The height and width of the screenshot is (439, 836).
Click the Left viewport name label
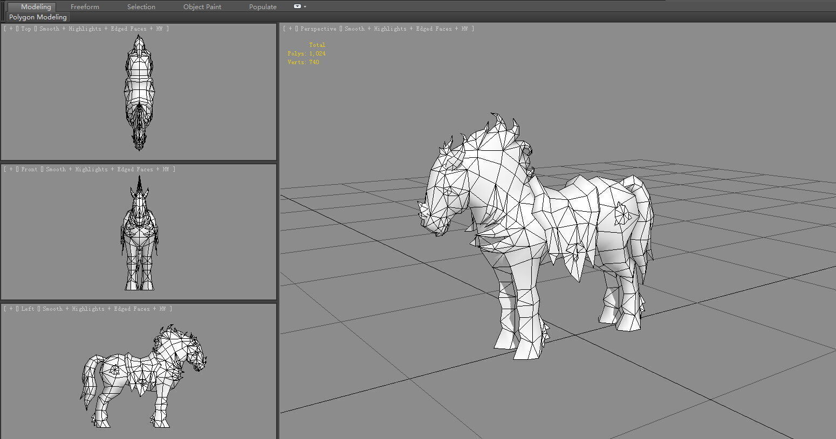coord(28,309)
